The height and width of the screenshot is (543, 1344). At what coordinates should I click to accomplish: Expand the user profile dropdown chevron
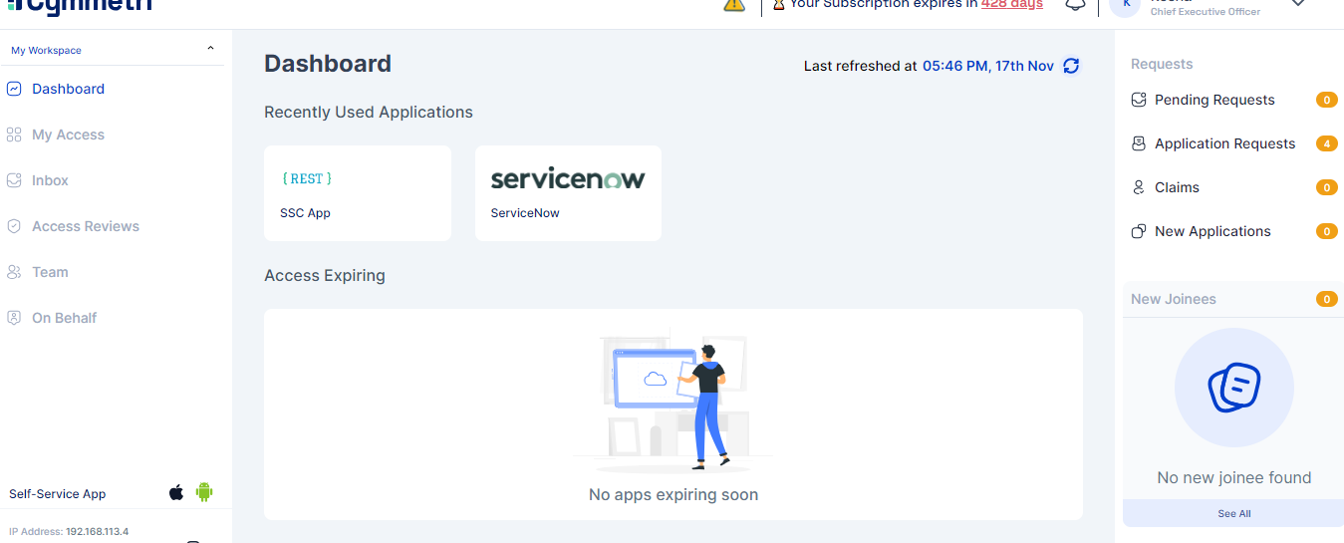[x=1298, y=4]
